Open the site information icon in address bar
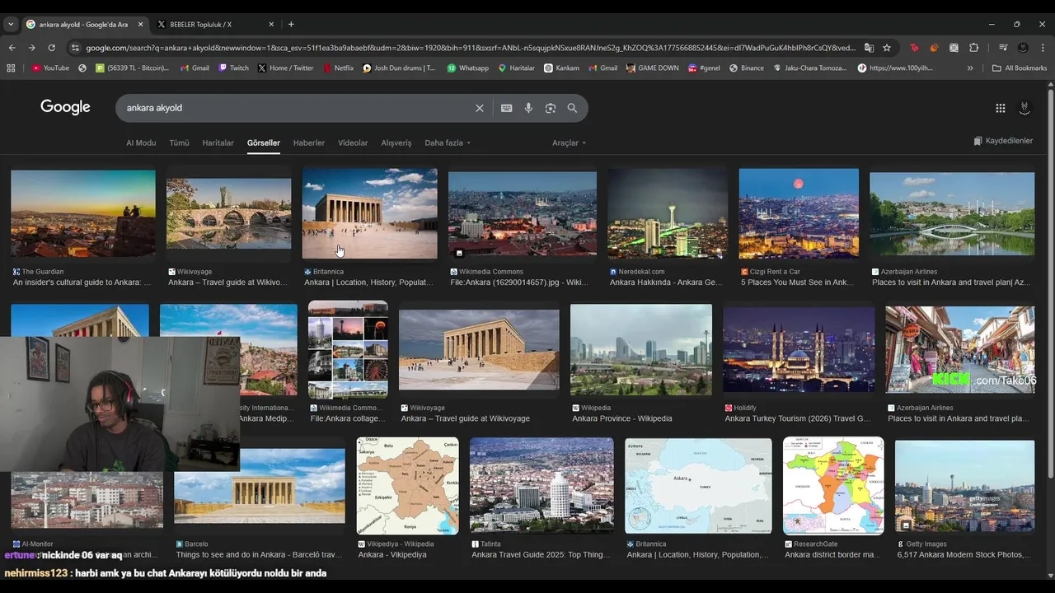The width and height of the screenshot is (1055, 593). [x=75, y=48]
